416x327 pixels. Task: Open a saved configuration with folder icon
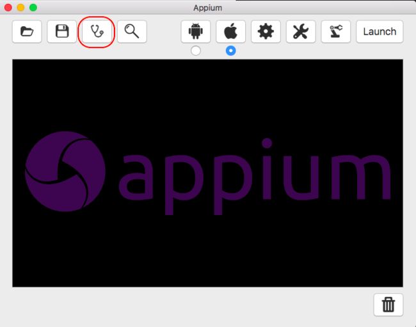click(x=27, y=31)
